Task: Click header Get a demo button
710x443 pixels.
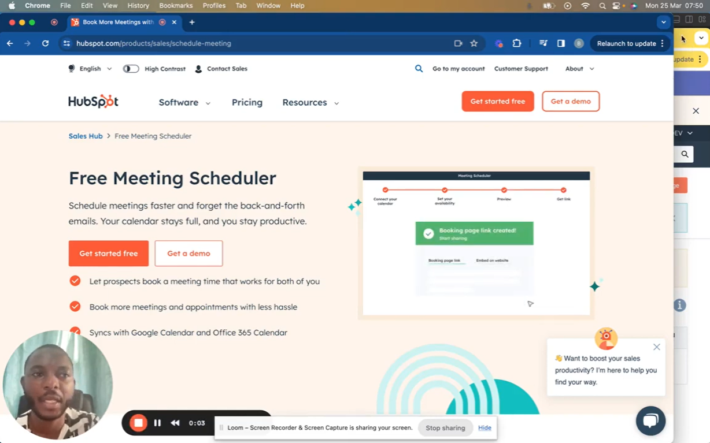Action: click(571, 101)
